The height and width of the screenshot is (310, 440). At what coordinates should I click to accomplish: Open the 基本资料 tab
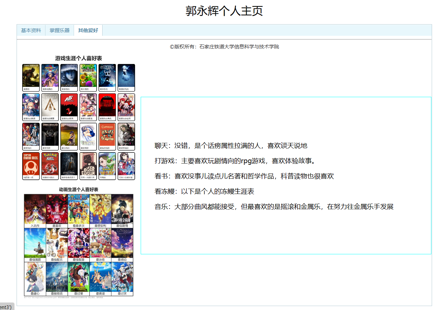31,31
